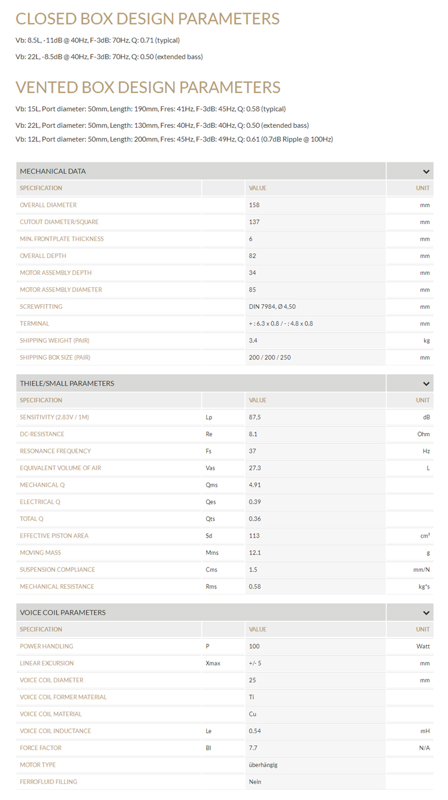
Task: Select the Closed Box Design Parameters heading
Action: coord(148,19)
